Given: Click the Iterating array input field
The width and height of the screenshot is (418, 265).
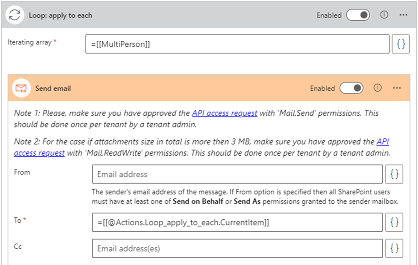Looking at the screenshot, I should coord(237,44).
